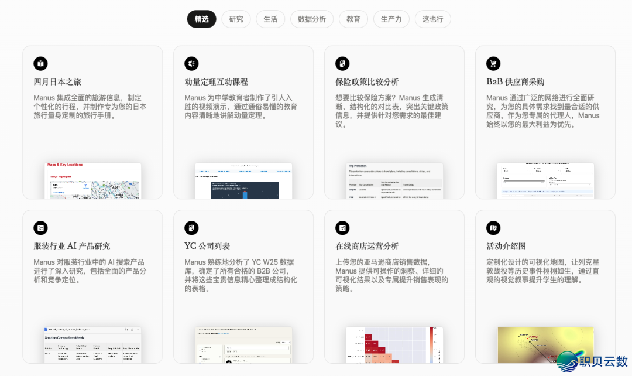Open the Tokyo map preview thumbnail
632x376 pixels.
pos(92,181)
